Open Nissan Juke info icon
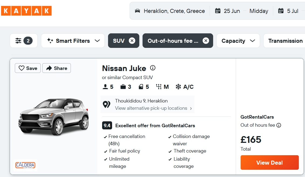Viewport: 305px width, 177px height. pos(153,68)
